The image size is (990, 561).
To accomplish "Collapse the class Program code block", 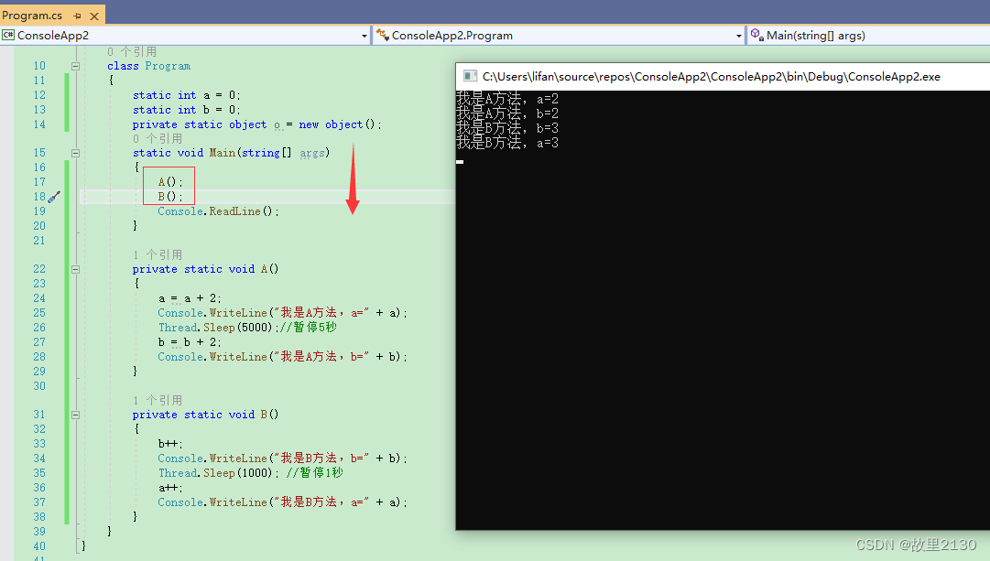I will 76,66.
